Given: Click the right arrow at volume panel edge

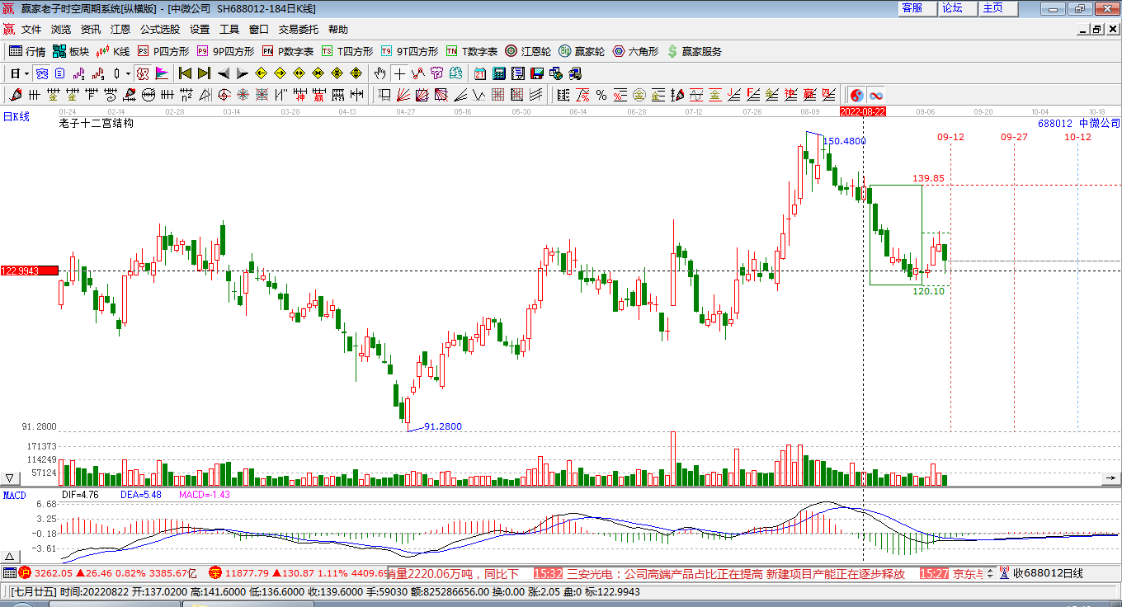Looking at the screenshot, I should (1111, 478).
